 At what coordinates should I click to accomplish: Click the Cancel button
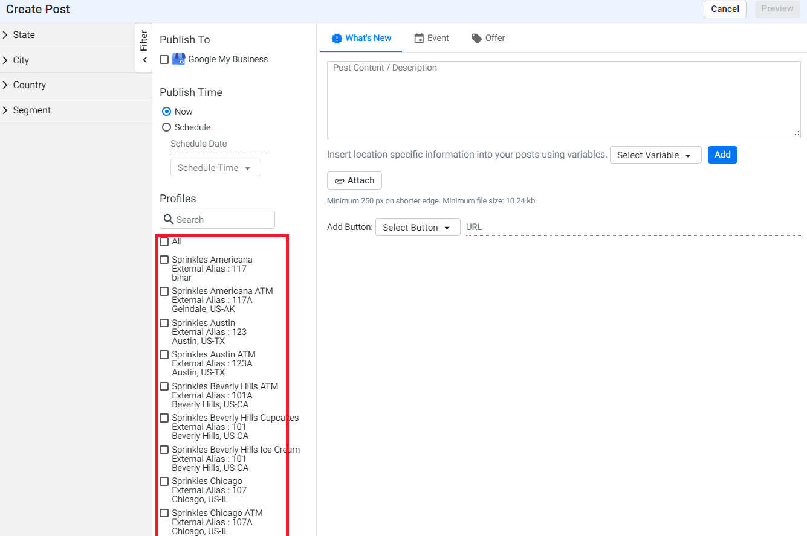point(725,9)
